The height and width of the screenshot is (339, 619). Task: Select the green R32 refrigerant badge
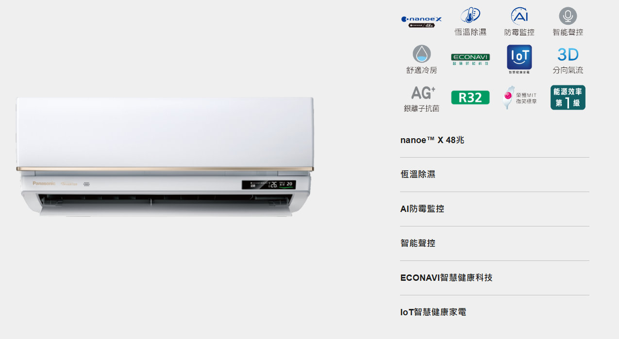pyautogui.click(x=470, y=97)
